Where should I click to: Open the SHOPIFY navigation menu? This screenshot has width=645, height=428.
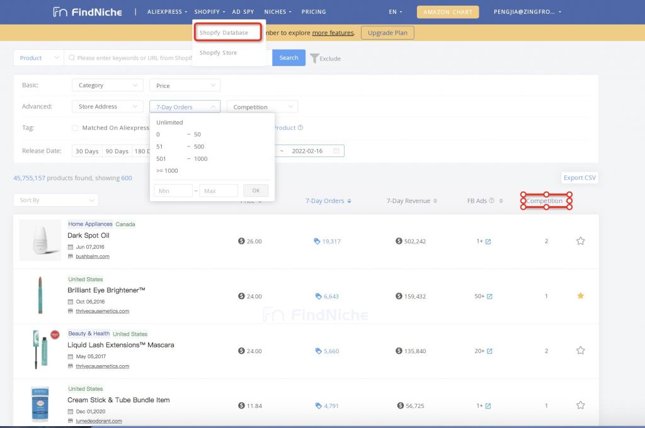pyautogui.click(x=209, y=12)
